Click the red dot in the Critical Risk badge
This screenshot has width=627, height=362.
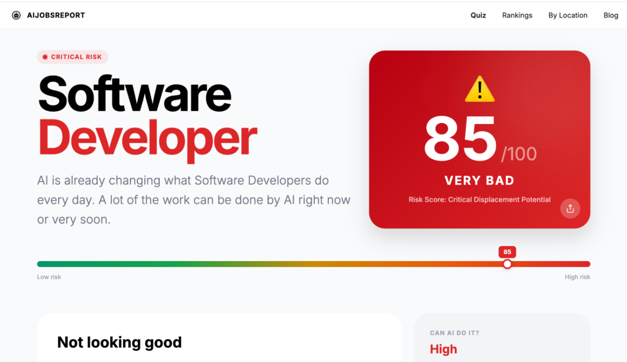point(45,57)
